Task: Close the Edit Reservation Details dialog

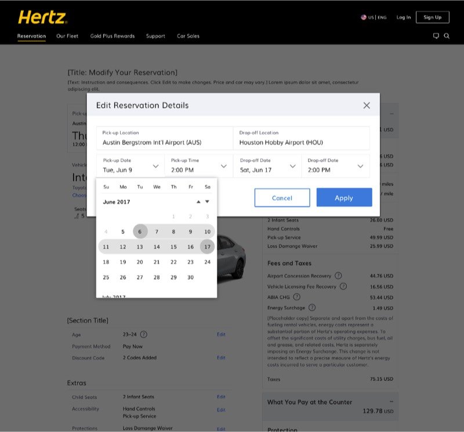Action: pos(367,105)
